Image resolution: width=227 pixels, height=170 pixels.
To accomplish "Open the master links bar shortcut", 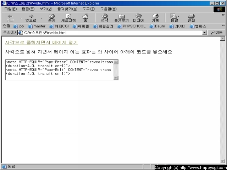I will pos(37,26).
